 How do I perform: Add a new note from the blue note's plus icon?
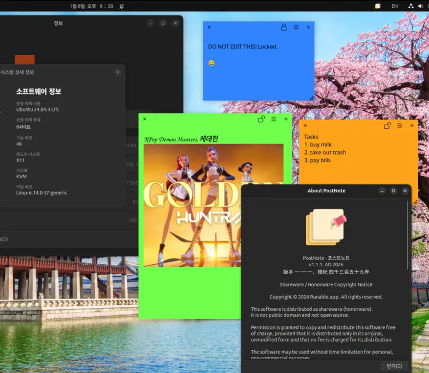point(308,27)
